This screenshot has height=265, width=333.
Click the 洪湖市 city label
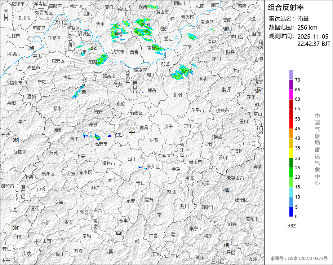coord(13,54)
